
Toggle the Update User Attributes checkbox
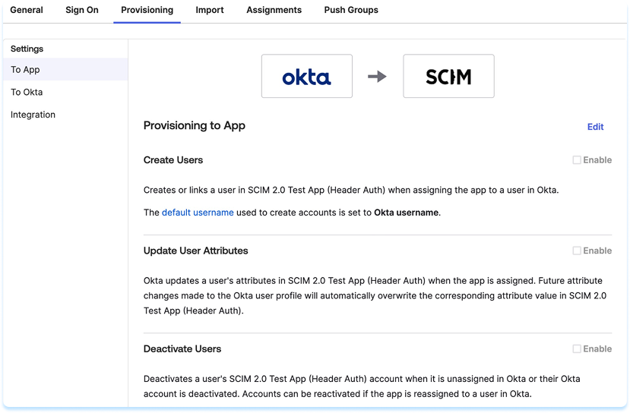click(x=577, y=251)
